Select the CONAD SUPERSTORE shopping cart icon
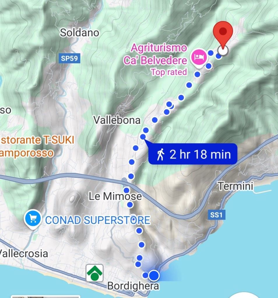This screenshot has height=298, width=278. (33, 219)
